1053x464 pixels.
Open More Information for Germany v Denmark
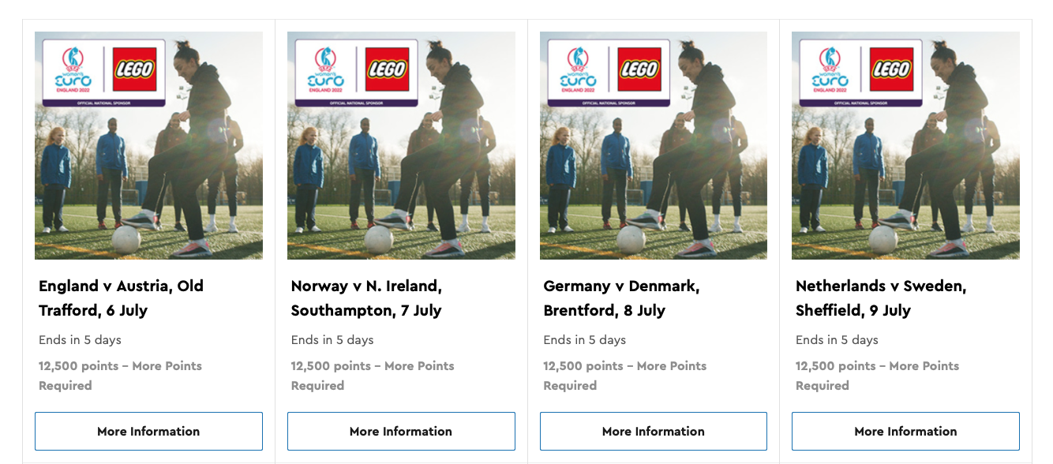click(x=654, y=431)
